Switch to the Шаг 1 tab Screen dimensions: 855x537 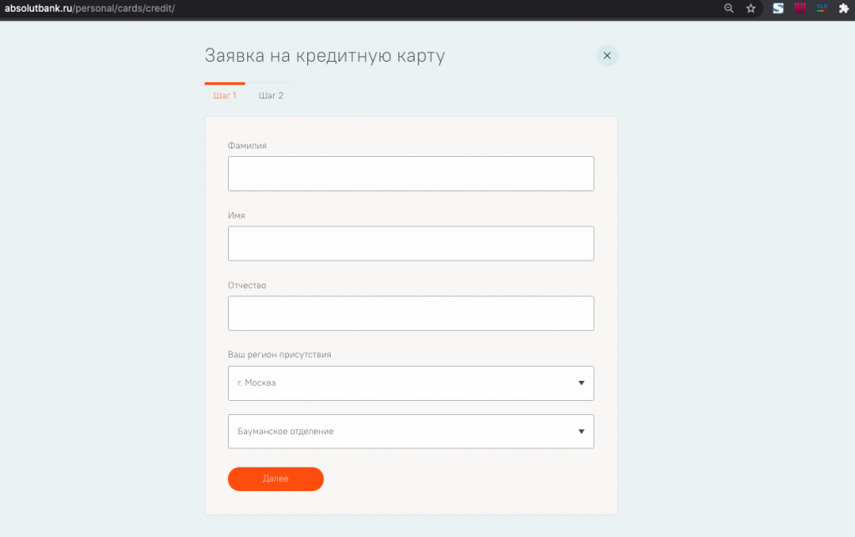225,96
